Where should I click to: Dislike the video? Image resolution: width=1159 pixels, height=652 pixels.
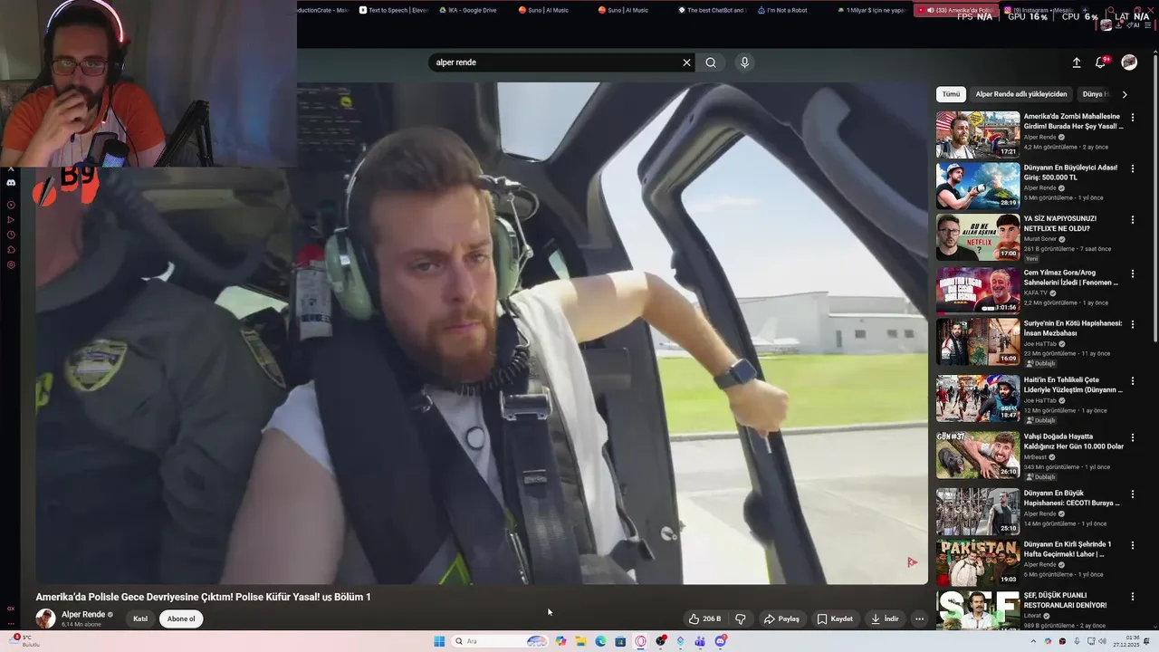[x=740, y=619]
